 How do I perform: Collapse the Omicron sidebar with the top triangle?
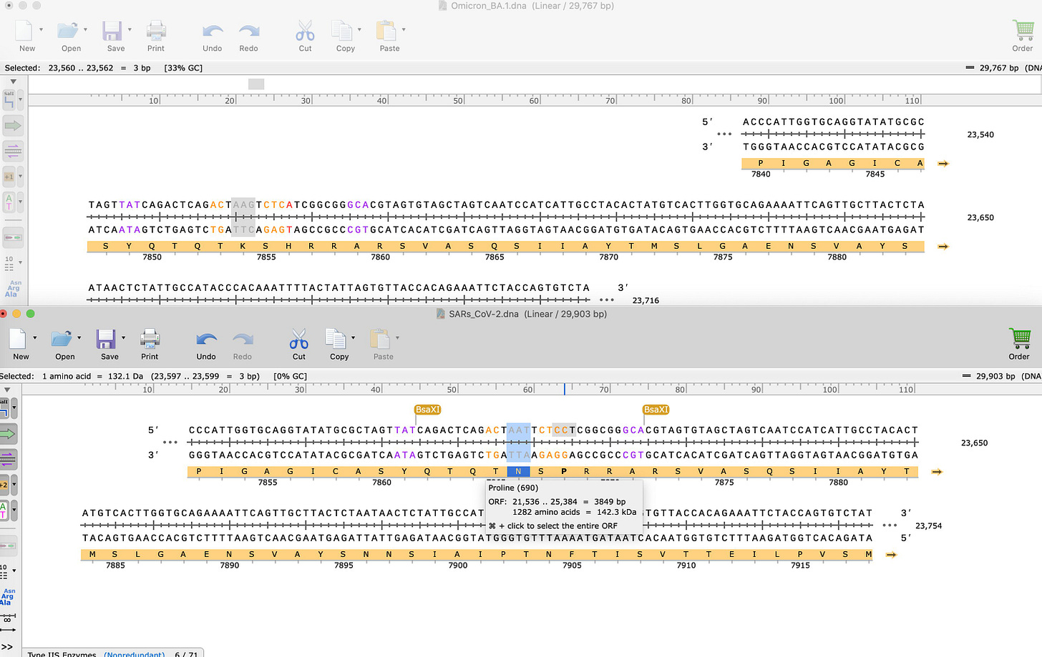pyautogui.click(x=13, y=81)
